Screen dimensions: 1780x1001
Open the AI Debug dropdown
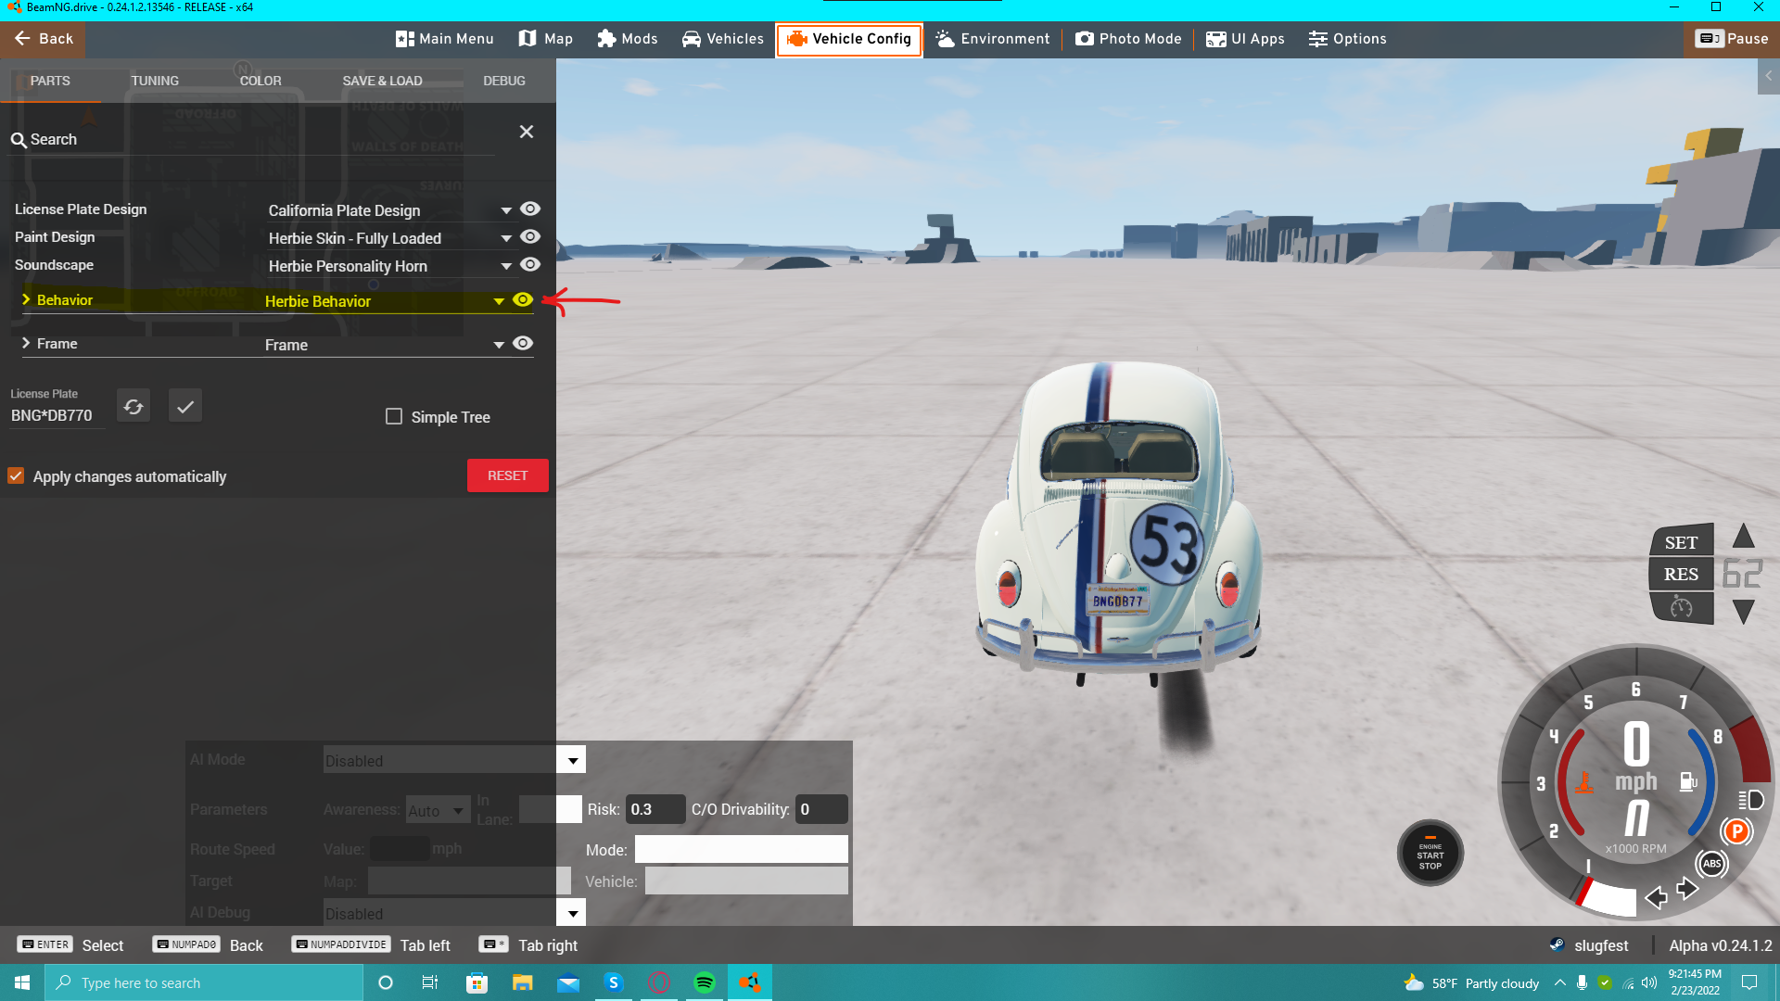coord(454,913)
